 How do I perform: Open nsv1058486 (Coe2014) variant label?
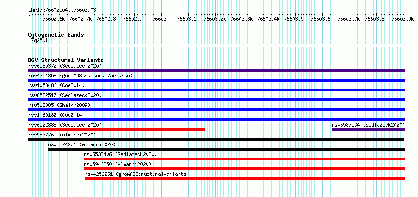(x=56, y=85)
